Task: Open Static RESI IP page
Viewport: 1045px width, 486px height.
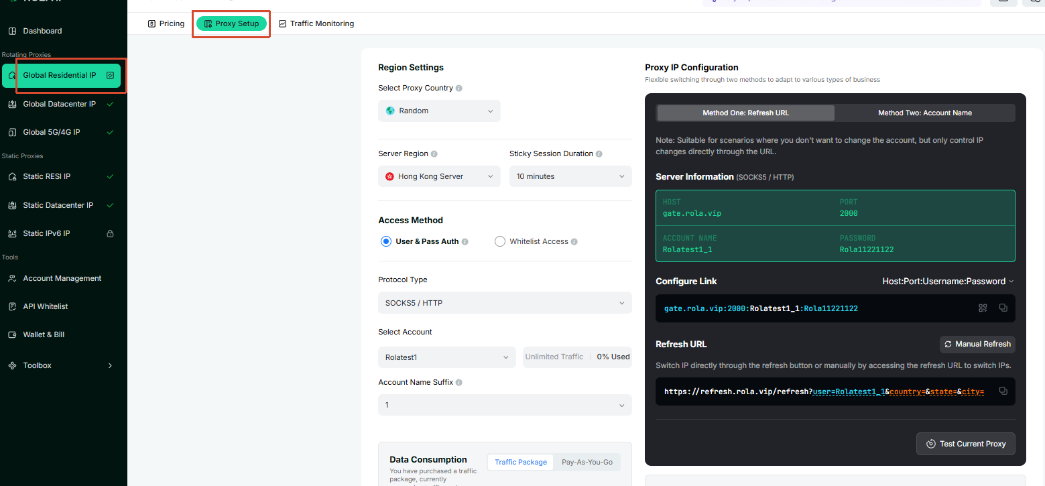Action: click(62, 176)
